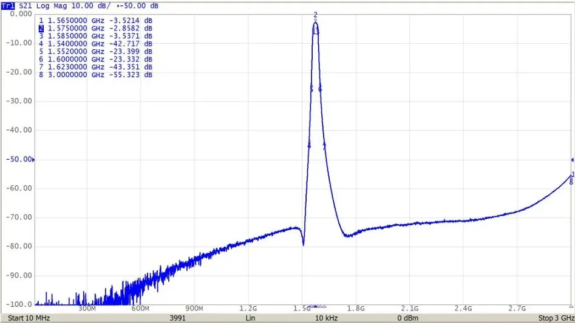Click the Lin sweep type field

(250, 318)
